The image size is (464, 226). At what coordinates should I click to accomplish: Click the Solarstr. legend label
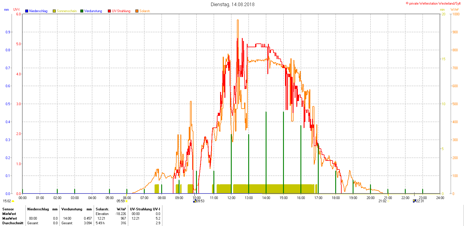click(145, 11)
